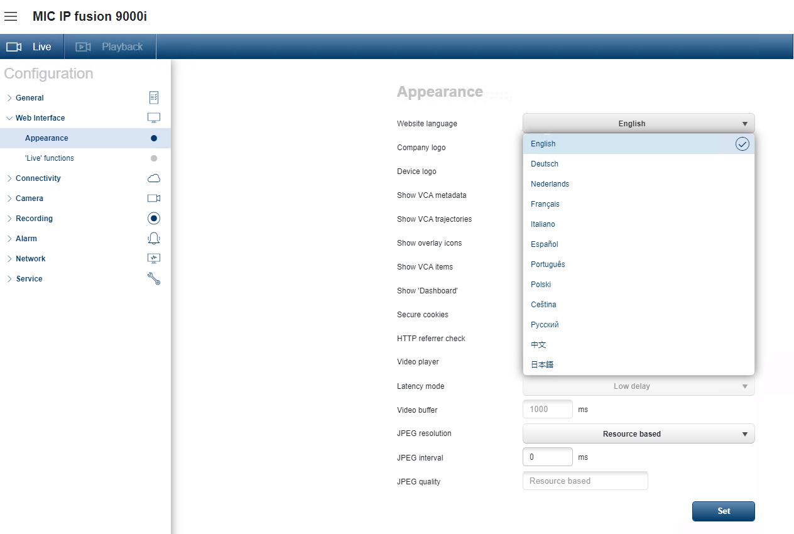
Task: Pick Português in language list
Action: point(638,264)
